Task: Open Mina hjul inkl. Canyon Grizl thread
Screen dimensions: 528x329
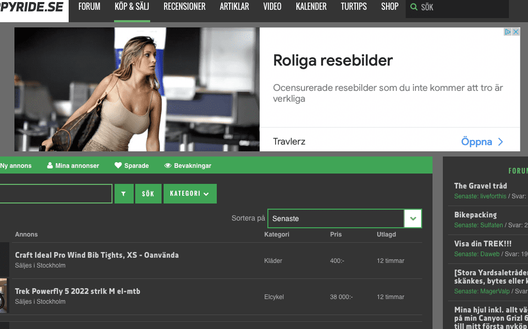Action: point(491,318)
